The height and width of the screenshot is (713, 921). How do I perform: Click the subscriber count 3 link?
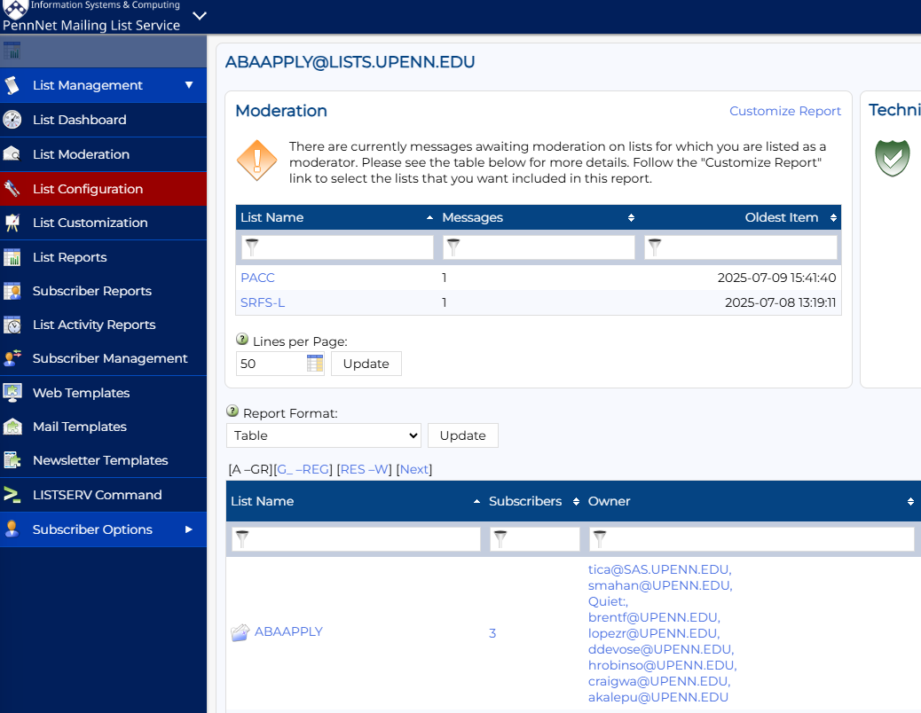[x=492, y=633]
